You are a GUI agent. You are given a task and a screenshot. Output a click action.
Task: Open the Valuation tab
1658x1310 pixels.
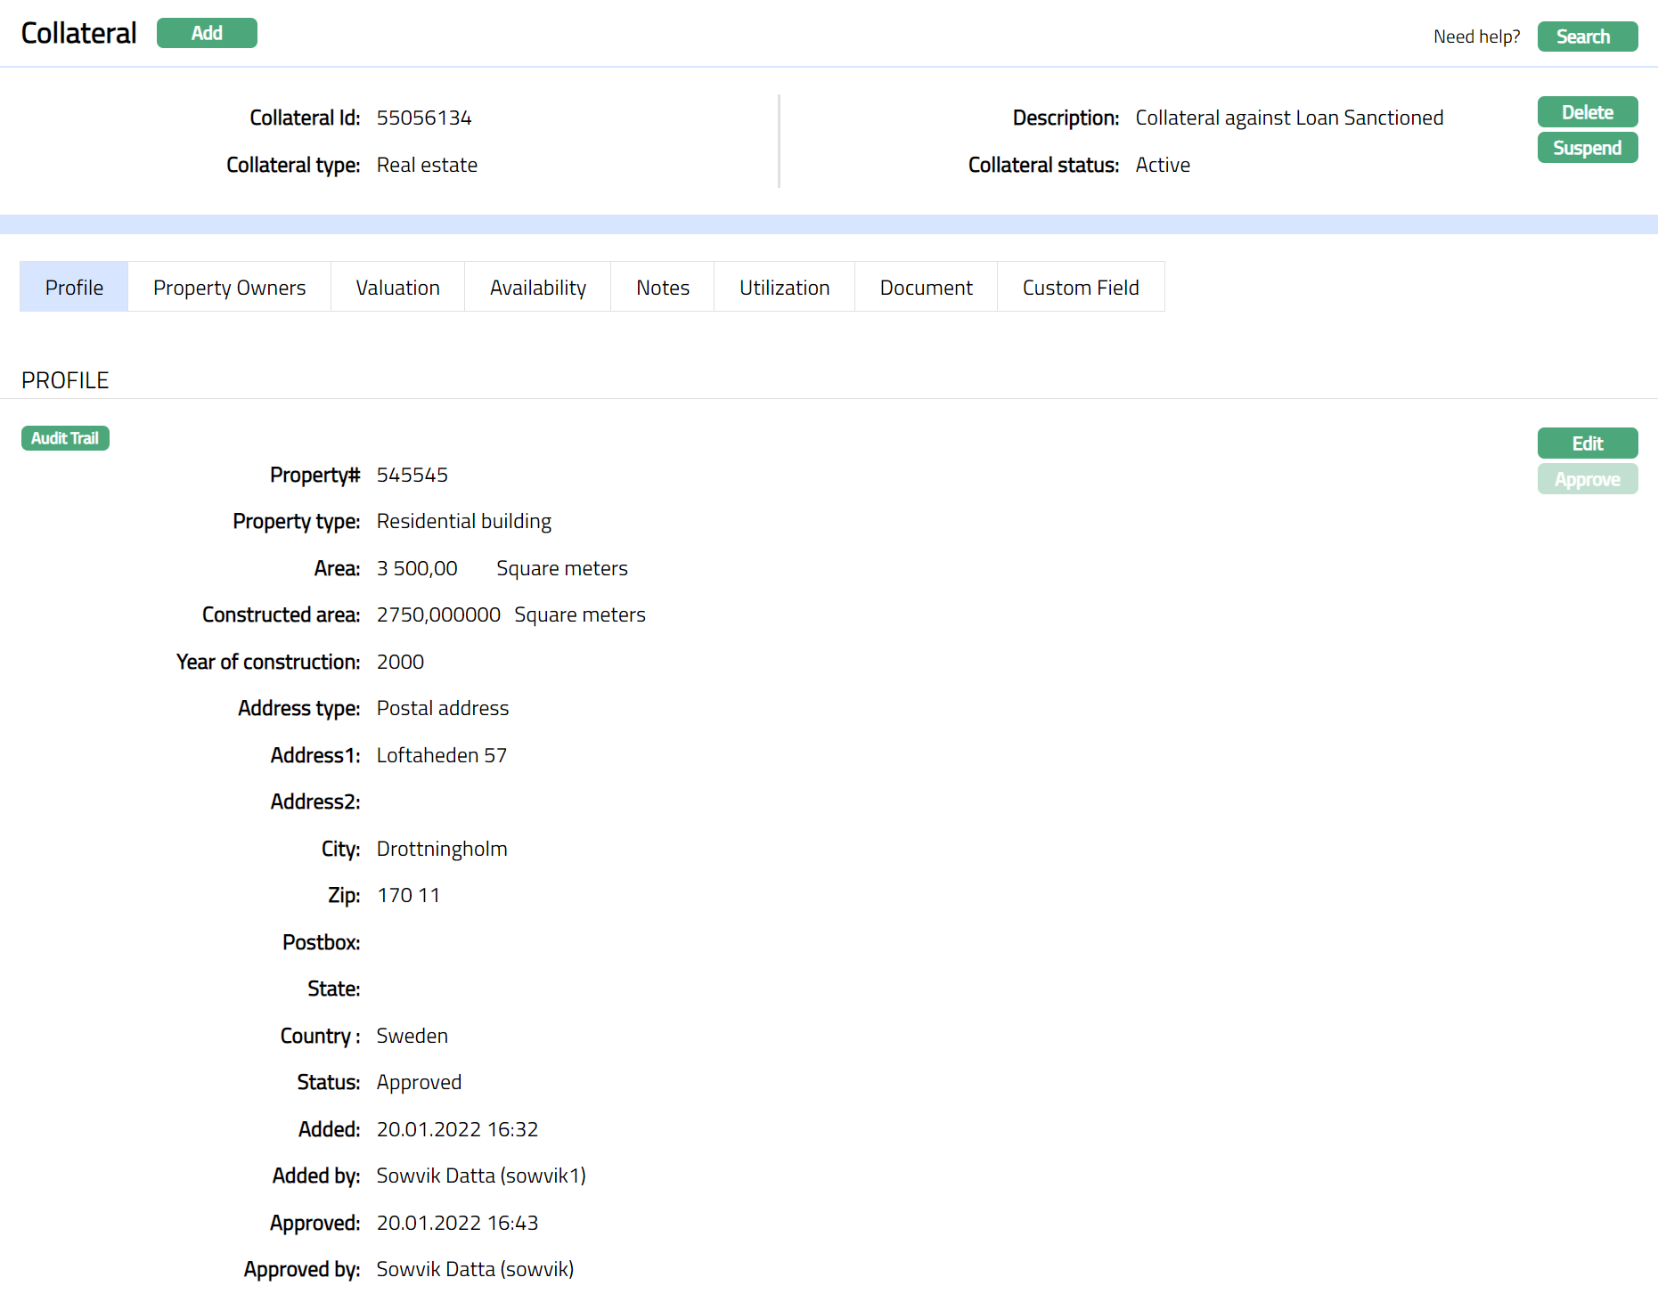pos(397,288)
